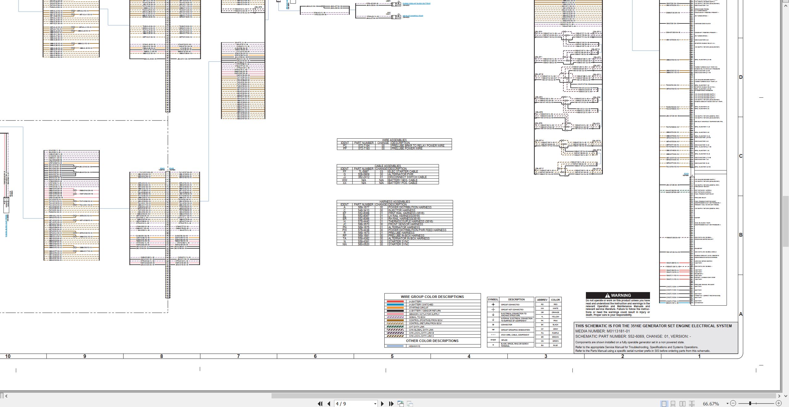This screenshot has width=789, height=407.
Task: Open the ENGINE COOLANT BLOCK OUT TEMP link
Action: (417, 4)
